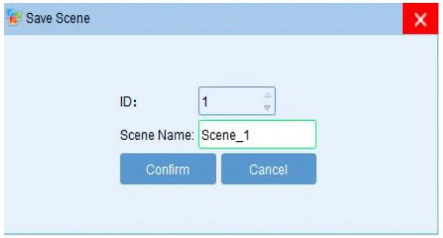
Task: Focus the Scene Name text box
Action: pos(257,134)
